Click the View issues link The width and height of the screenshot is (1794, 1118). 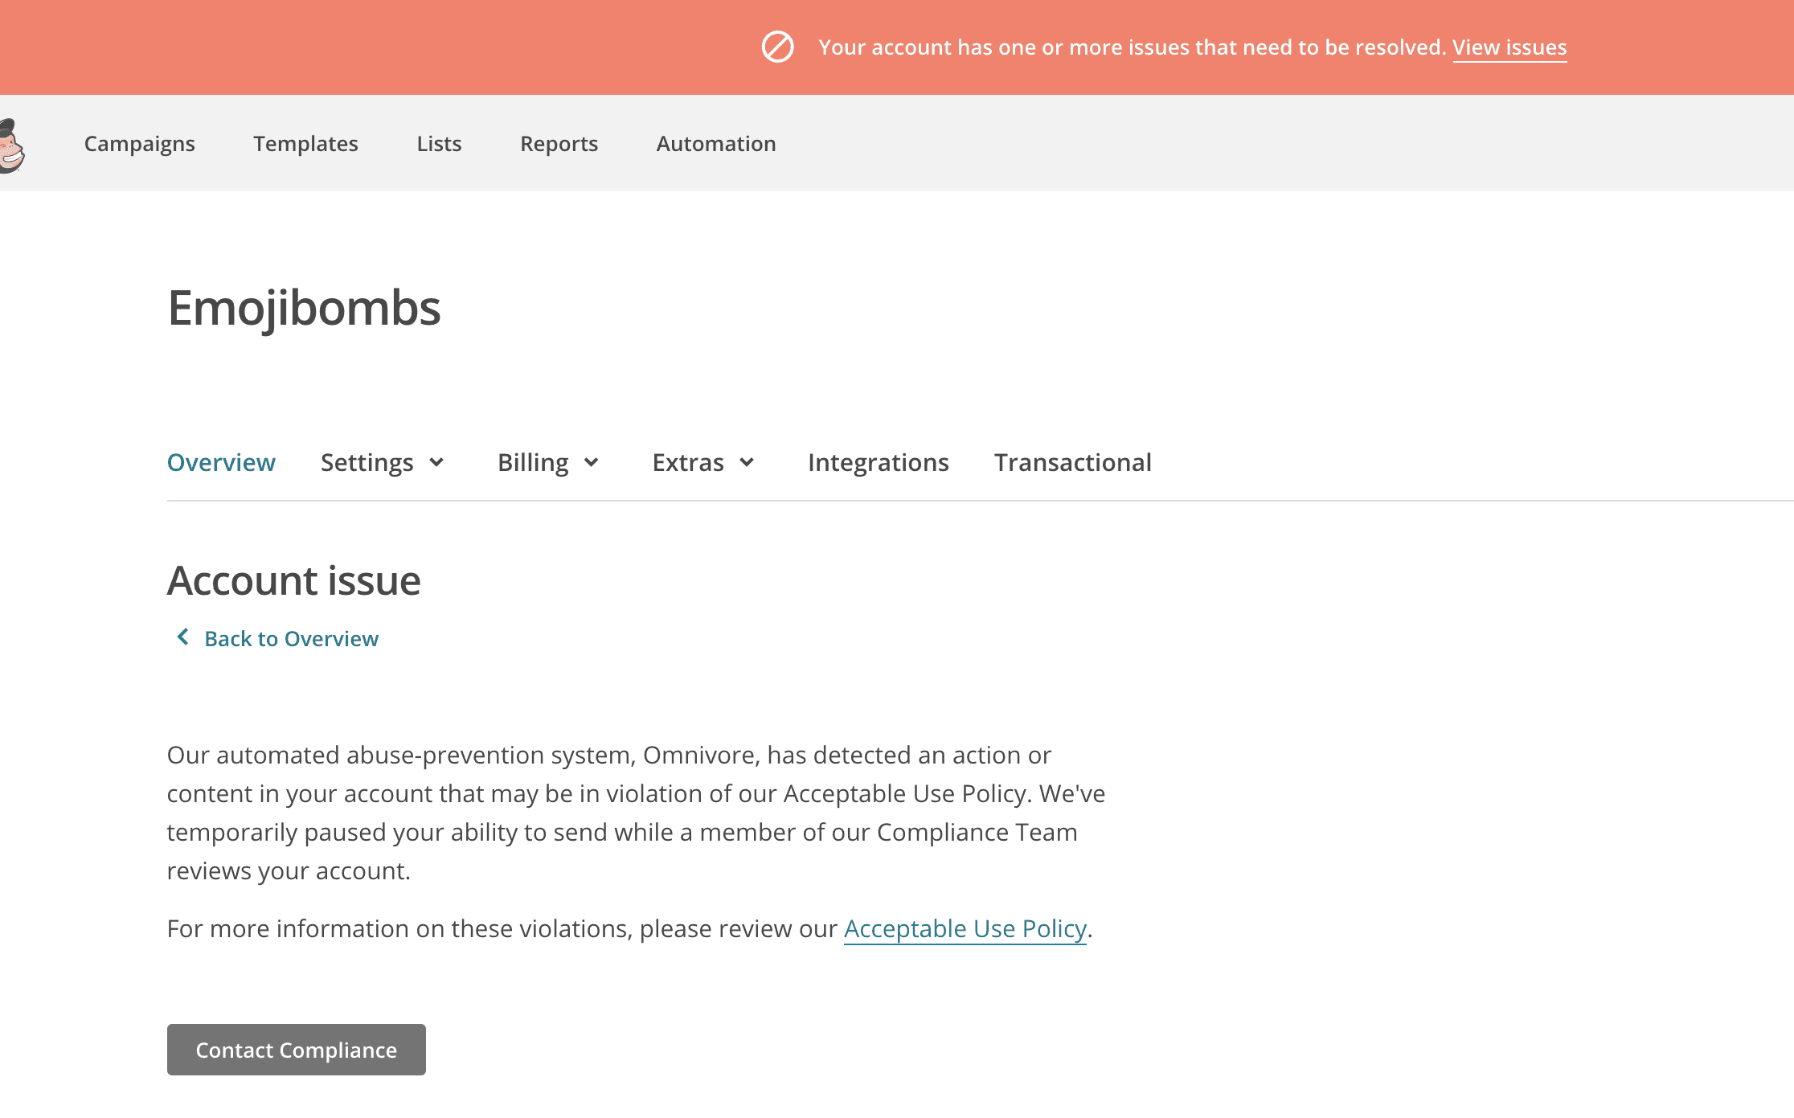click(x=1509, y=47)
